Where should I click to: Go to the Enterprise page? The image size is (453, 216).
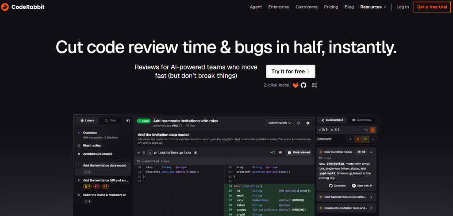(279, 7)
